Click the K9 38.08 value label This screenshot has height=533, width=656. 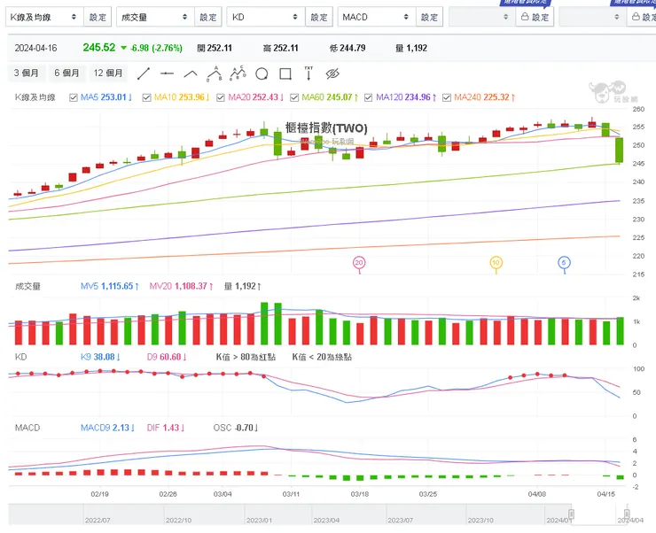click(100, 357)
